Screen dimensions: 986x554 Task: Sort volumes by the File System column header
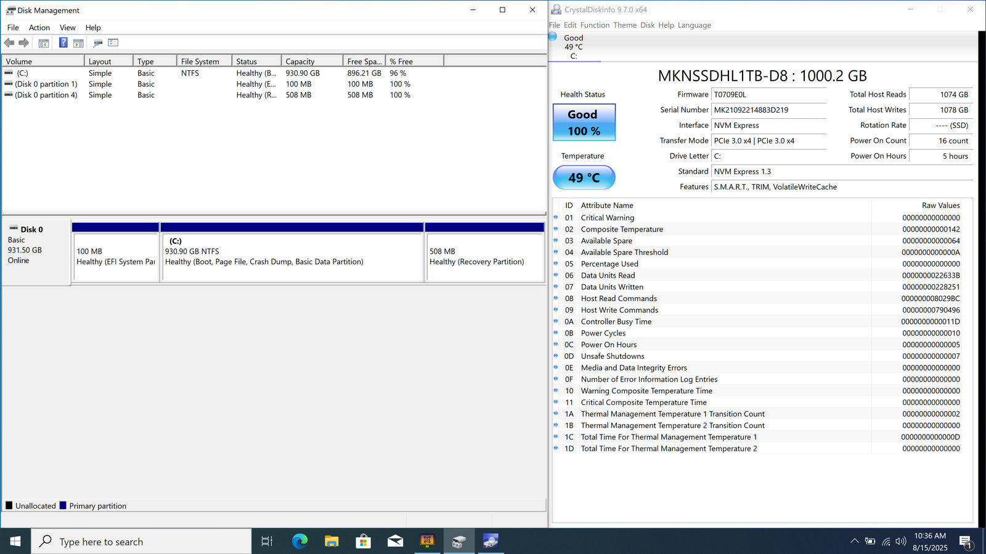pyautogui.click(x=203, y=62)
